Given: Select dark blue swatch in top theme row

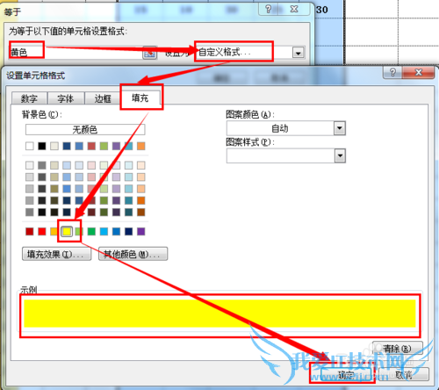Looking at the screenshot, I should (67, 146).
